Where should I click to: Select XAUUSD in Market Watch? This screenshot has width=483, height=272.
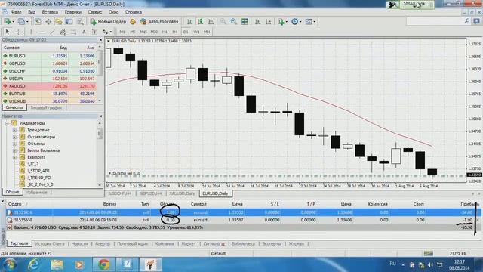(48, 86)
